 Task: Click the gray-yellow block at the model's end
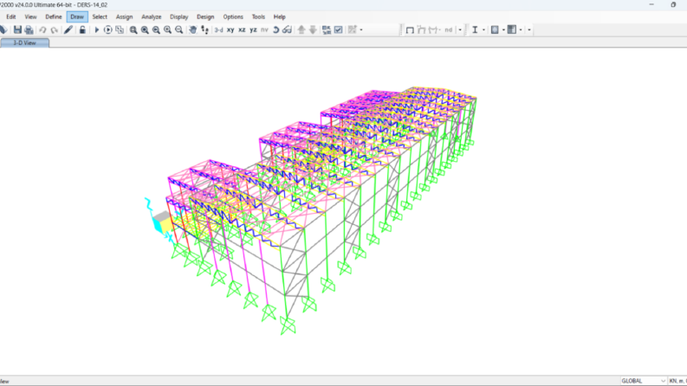coord(162,222)
